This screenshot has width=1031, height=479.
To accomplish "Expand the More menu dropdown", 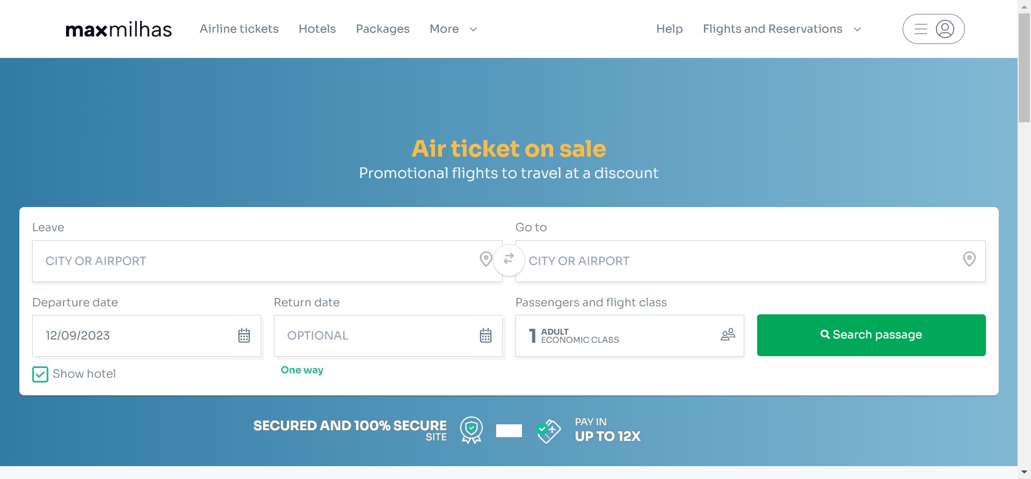I will coord(453,29).
